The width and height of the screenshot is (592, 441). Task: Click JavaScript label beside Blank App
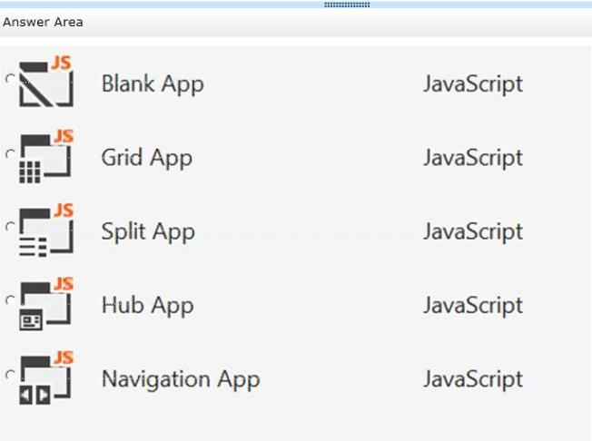pos(473,83)
